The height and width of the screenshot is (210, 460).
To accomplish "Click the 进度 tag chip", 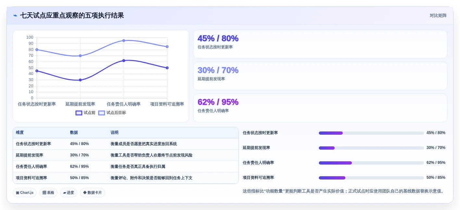I will coord(68,192).
